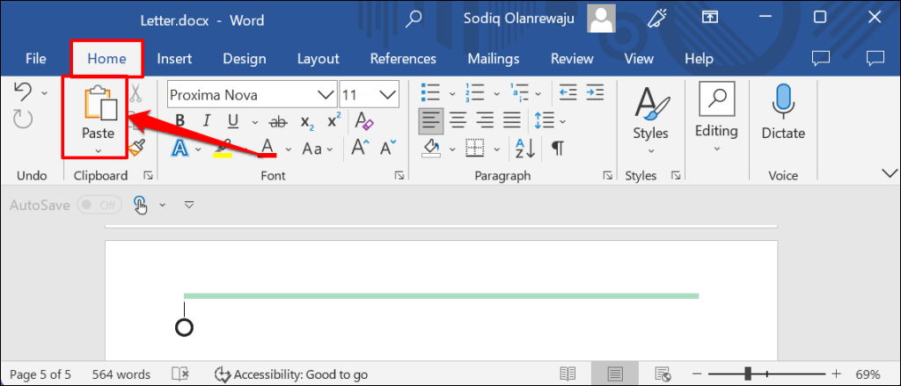Open the Search magnifier in title bar
901x386 pixels.
tap(414, 18)
